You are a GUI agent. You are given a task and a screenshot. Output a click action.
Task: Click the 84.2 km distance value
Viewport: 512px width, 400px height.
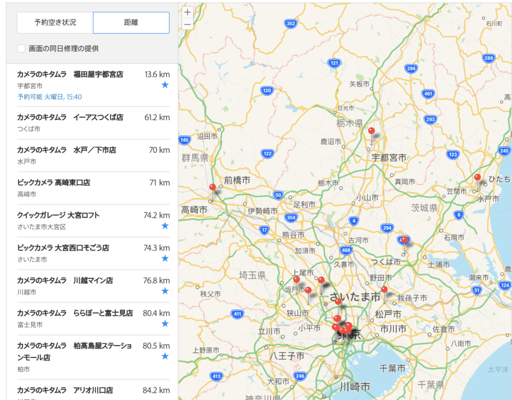(156, 390)
